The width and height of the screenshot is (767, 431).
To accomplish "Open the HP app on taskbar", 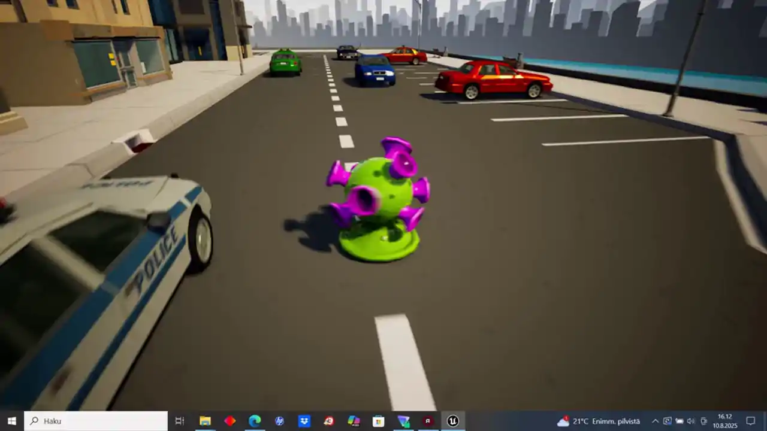I will point(279,421).
